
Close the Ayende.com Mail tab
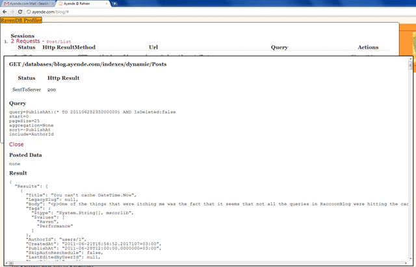coord(53,4)
